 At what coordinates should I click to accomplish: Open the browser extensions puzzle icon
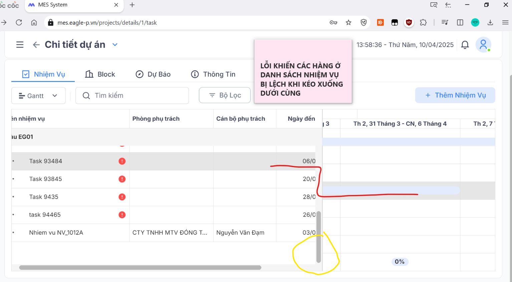tap(423, 23)
